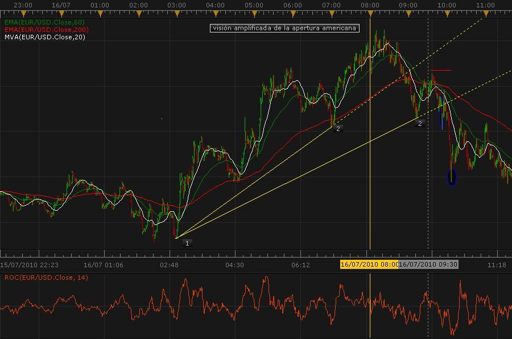Click the 02:48 bottom axis label

pos(169,265)
